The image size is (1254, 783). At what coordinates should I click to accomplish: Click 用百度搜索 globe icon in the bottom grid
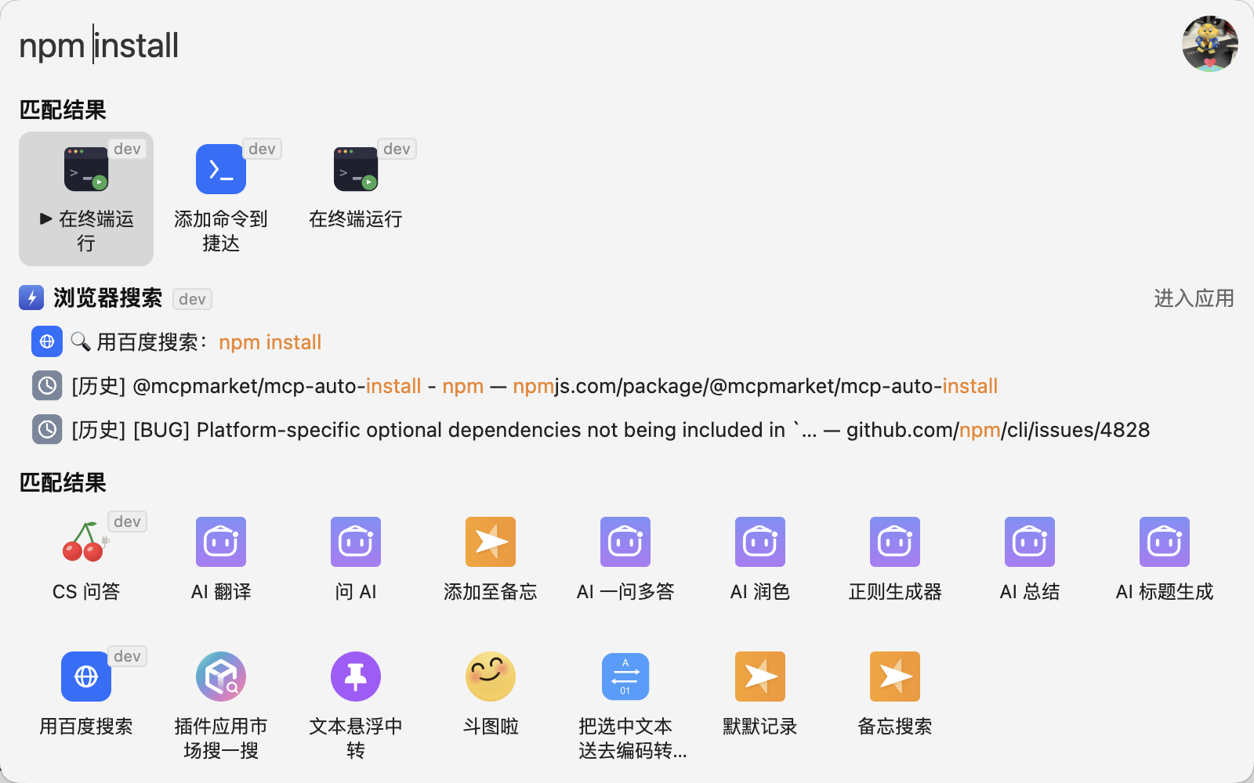86,677
